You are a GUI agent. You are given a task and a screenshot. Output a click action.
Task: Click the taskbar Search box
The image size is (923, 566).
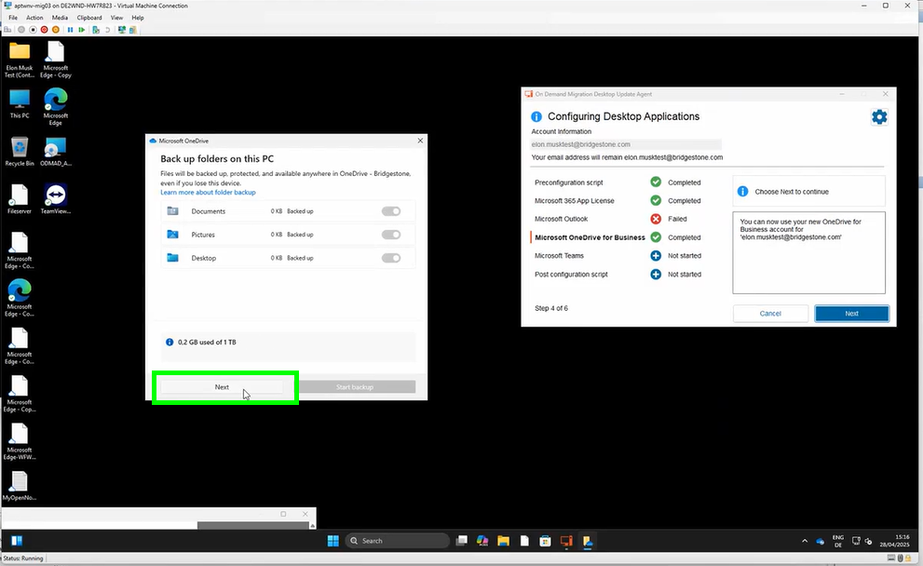(398, 541)
